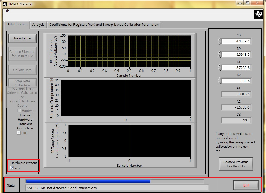Click the IR Temp Sensor Object Voltage graph
The width and height of the screenshot is (266, 193).
129,51
